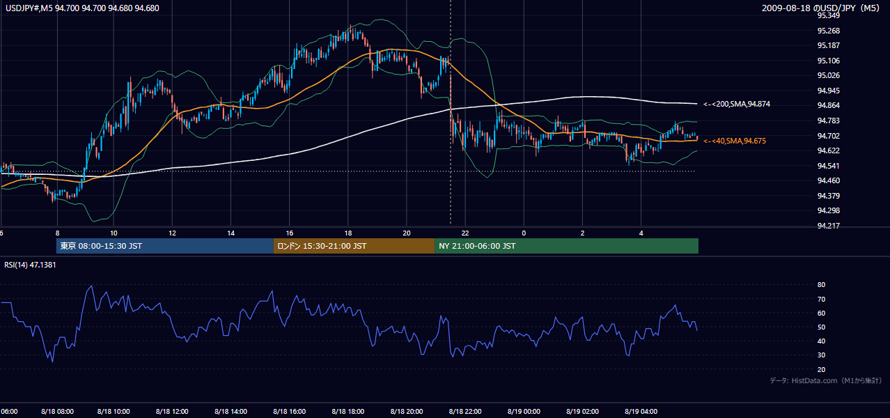Click the 8/18 16:00 time axis label
This screenshot has height=418, width=890.
click(x=290, y=412)
